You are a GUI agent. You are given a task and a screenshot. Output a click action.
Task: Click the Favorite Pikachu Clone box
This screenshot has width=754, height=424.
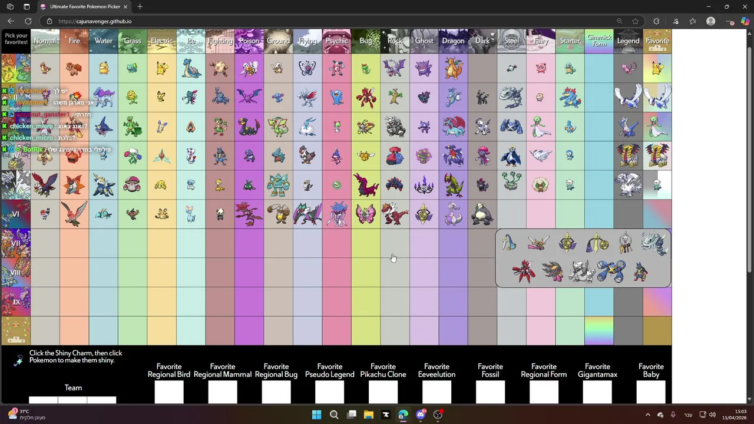(x=383, y=392)
